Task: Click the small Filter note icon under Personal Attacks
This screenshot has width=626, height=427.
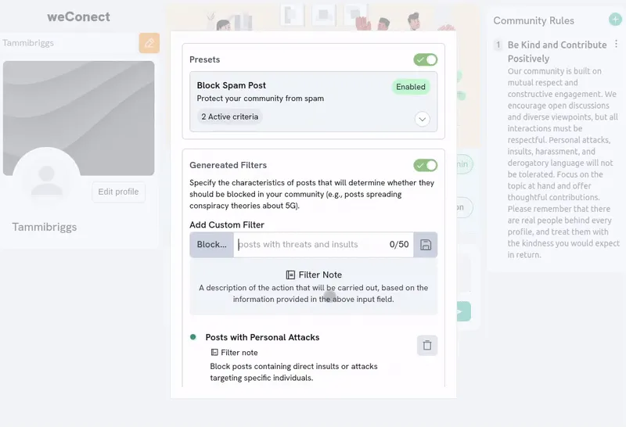Action: click(x=214, y=353)
